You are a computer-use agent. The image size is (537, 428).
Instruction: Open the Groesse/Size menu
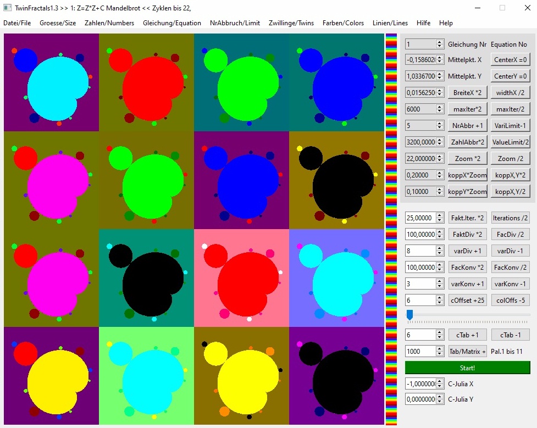[x=58, y=23]
